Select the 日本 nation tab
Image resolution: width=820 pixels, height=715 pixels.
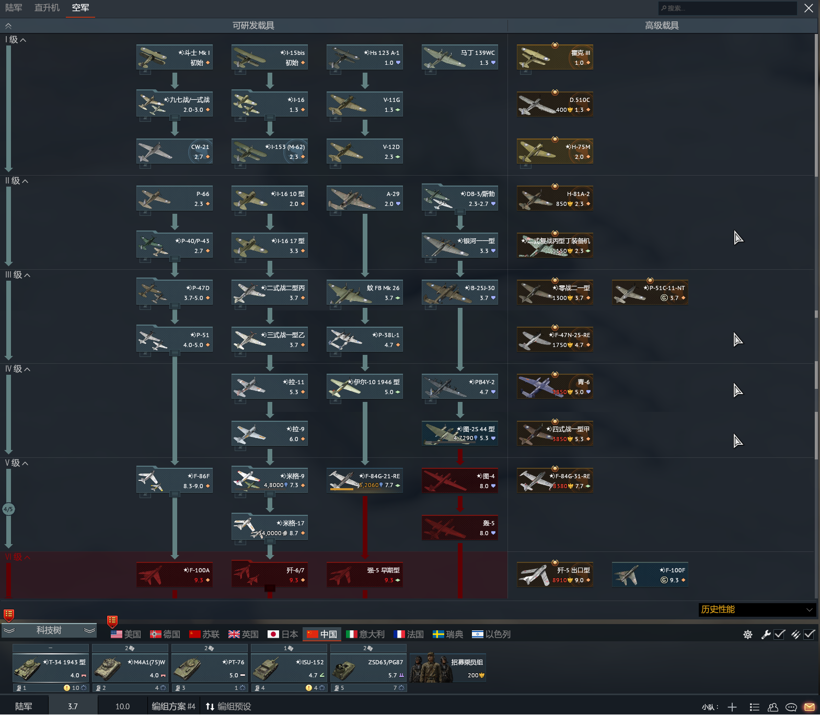(283, 634)
